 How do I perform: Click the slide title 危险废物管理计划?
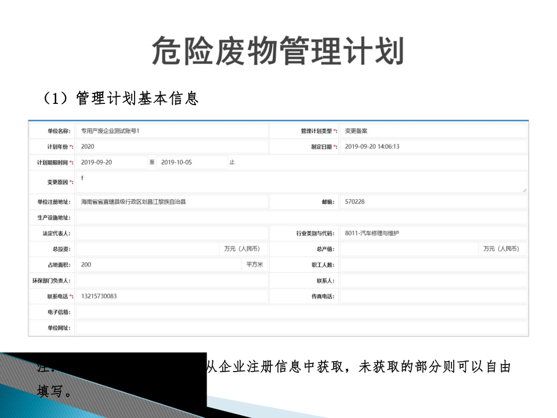[x=278, y=51]
